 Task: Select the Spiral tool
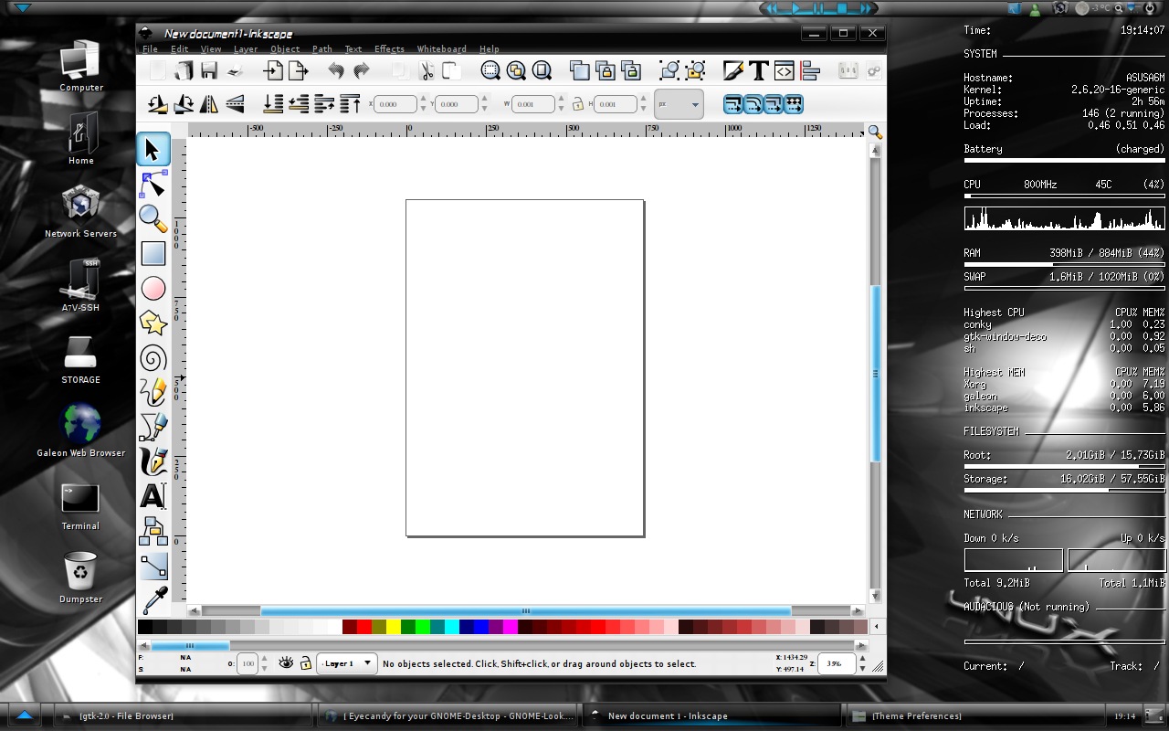[153, 358]
